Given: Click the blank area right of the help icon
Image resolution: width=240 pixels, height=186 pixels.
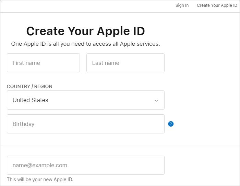Looking at the screenshot, I should coord(206,124).
